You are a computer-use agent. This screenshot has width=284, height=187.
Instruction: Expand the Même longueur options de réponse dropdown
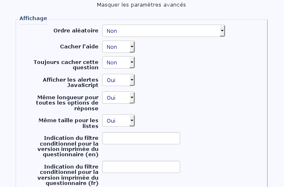click(118, 98)
